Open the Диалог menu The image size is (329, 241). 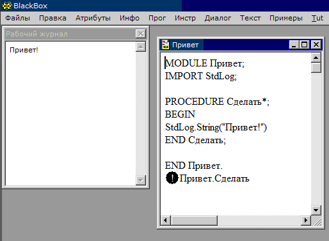(x=218, y=18)
